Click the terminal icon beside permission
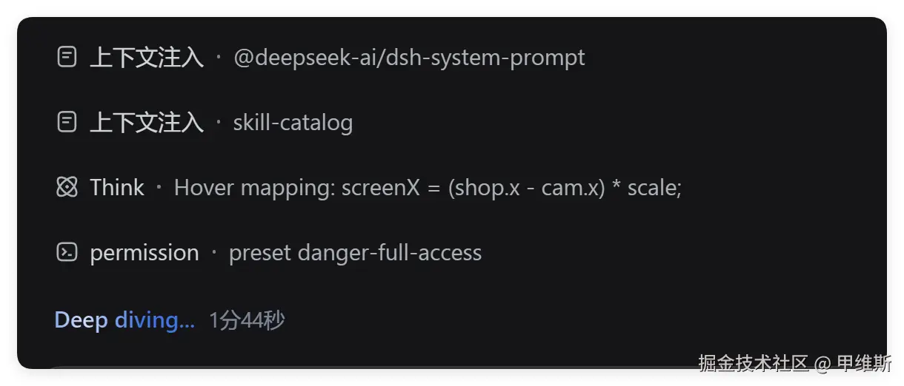 click(x=67, y=252)
